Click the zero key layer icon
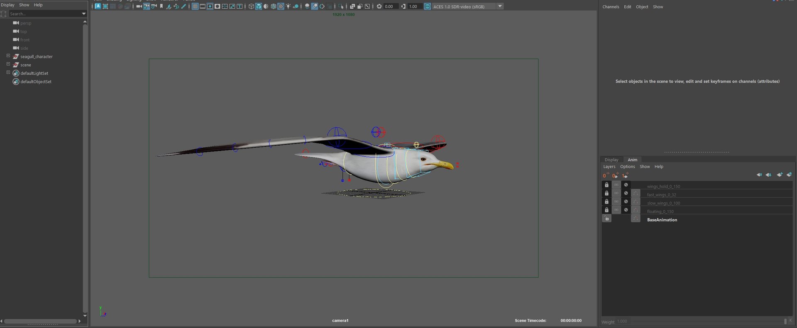The width and height of the screenshot is (797, 328). [606, 175]
